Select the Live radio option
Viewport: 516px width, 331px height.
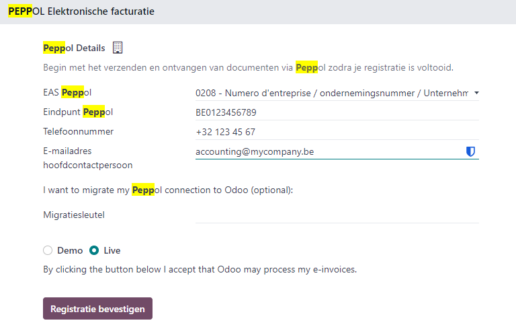point(94,250)
